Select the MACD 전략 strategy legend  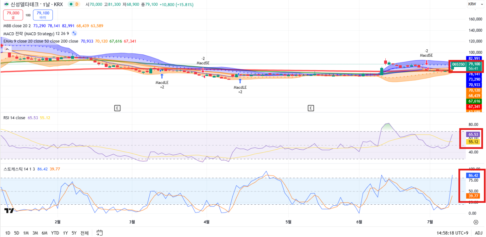pos(36,33)
